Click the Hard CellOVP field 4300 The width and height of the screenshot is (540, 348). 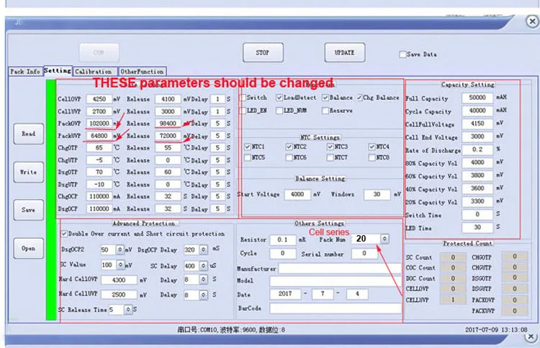[119, 280]
